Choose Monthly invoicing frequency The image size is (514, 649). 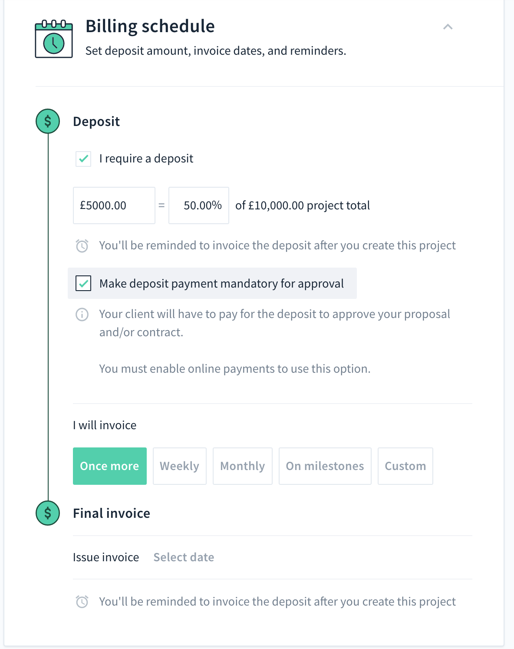click(243, 466)
